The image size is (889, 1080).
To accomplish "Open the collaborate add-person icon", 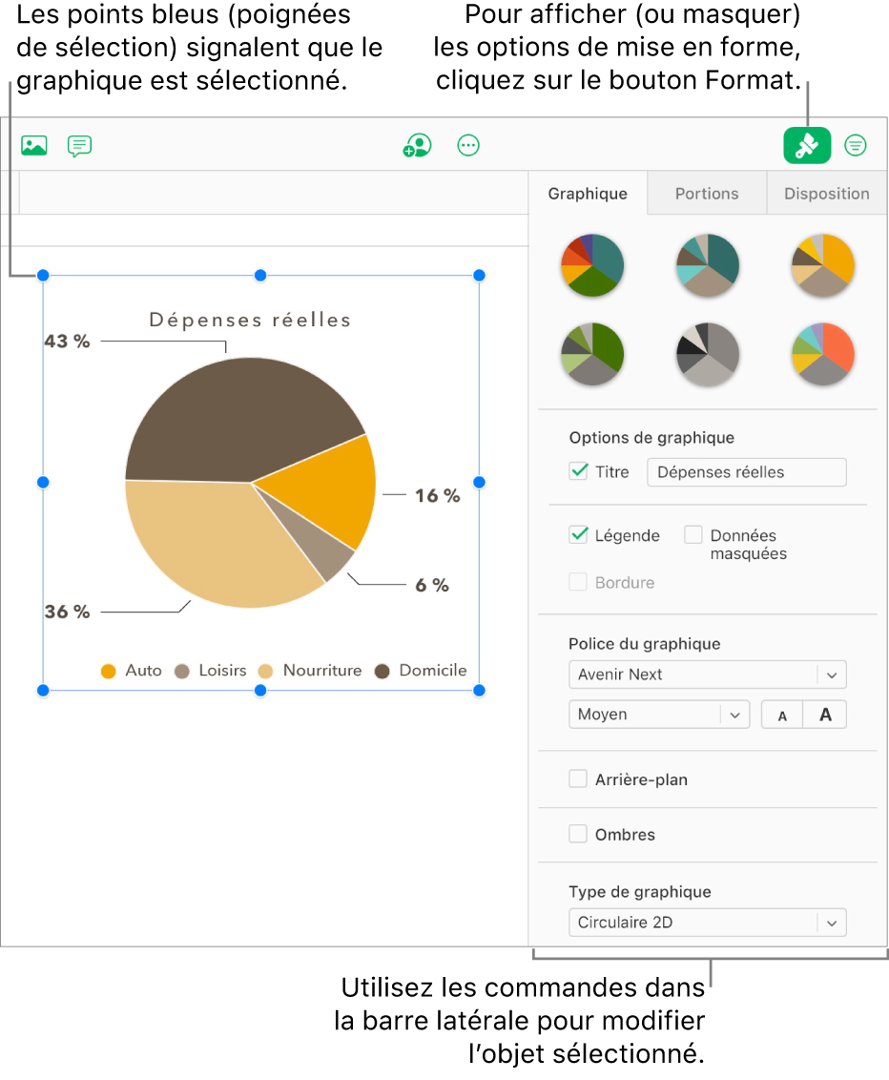I will tap(417, 145).
